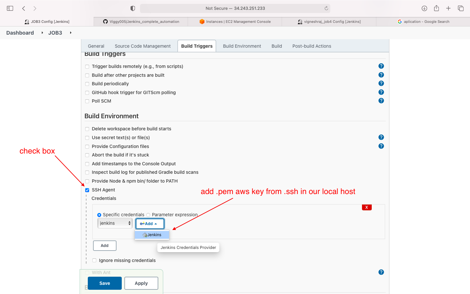470x294 pixels.
Task: Choose Jenkins from the Add menu
Action: 152,235
